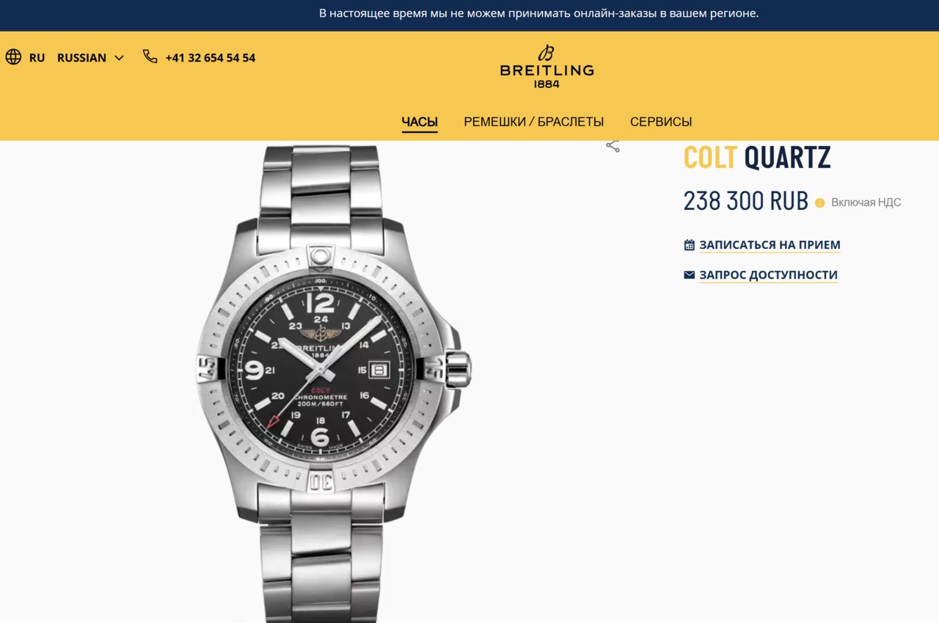Click the yellow info icon beside the price
This screenshot has width=939, height=623.
pyautogui.click(x=820, y=203)
